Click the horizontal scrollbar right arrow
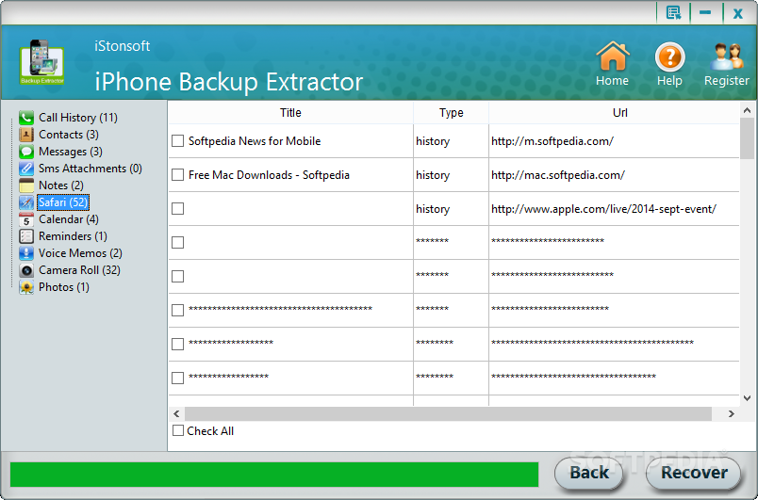Screen dimensions: 758x500 click(x=731, y=413)
